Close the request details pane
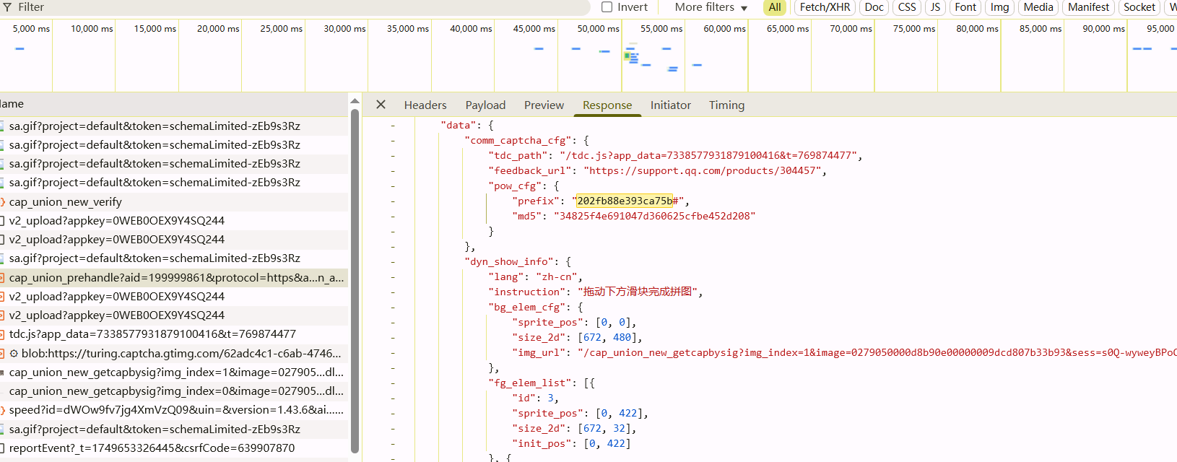 (381, 105)
